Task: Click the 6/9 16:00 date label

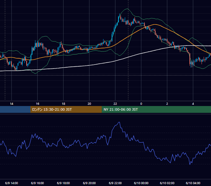Action: tap(38, 183)
